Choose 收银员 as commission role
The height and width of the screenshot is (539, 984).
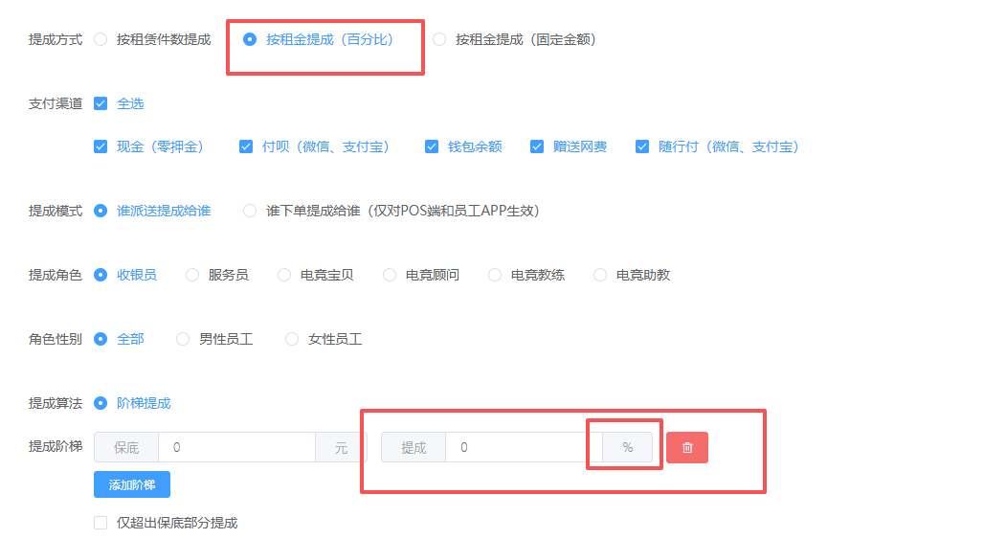coord(101,275)
